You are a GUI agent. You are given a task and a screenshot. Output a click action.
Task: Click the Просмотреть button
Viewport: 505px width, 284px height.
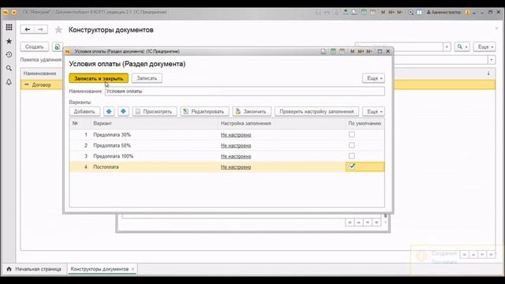pos(155,111)
